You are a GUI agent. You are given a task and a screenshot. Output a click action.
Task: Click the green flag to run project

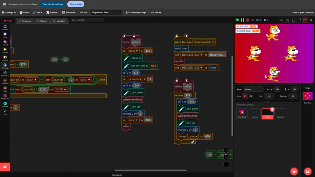pyautogui.click(x=237, y=20)
